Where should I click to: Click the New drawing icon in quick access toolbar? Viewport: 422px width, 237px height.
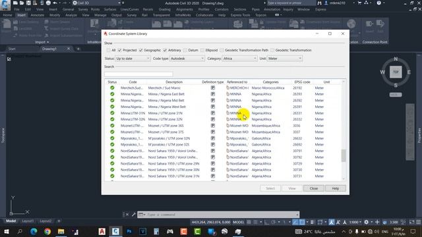[x=15, y=3]
